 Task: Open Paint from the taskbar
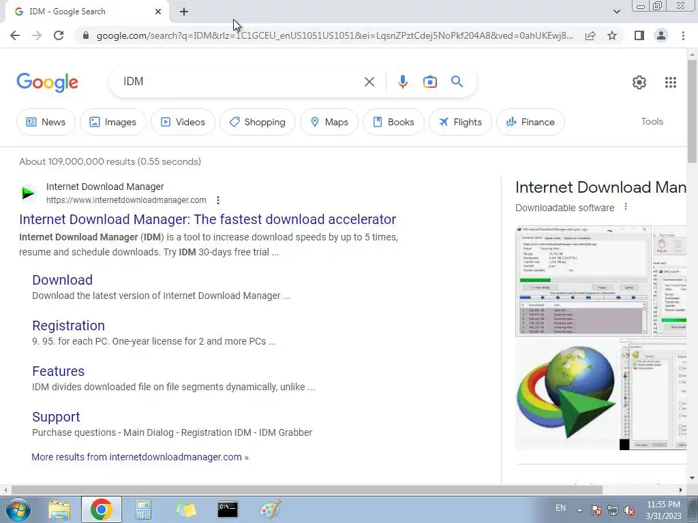(270, 509)
